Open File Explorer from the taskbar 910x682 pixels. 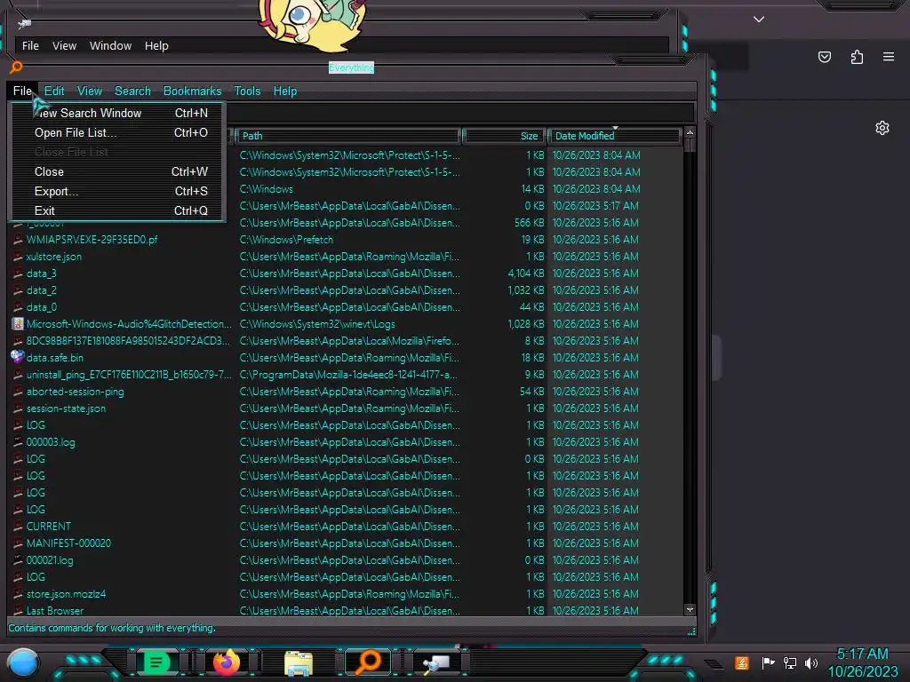299,663
